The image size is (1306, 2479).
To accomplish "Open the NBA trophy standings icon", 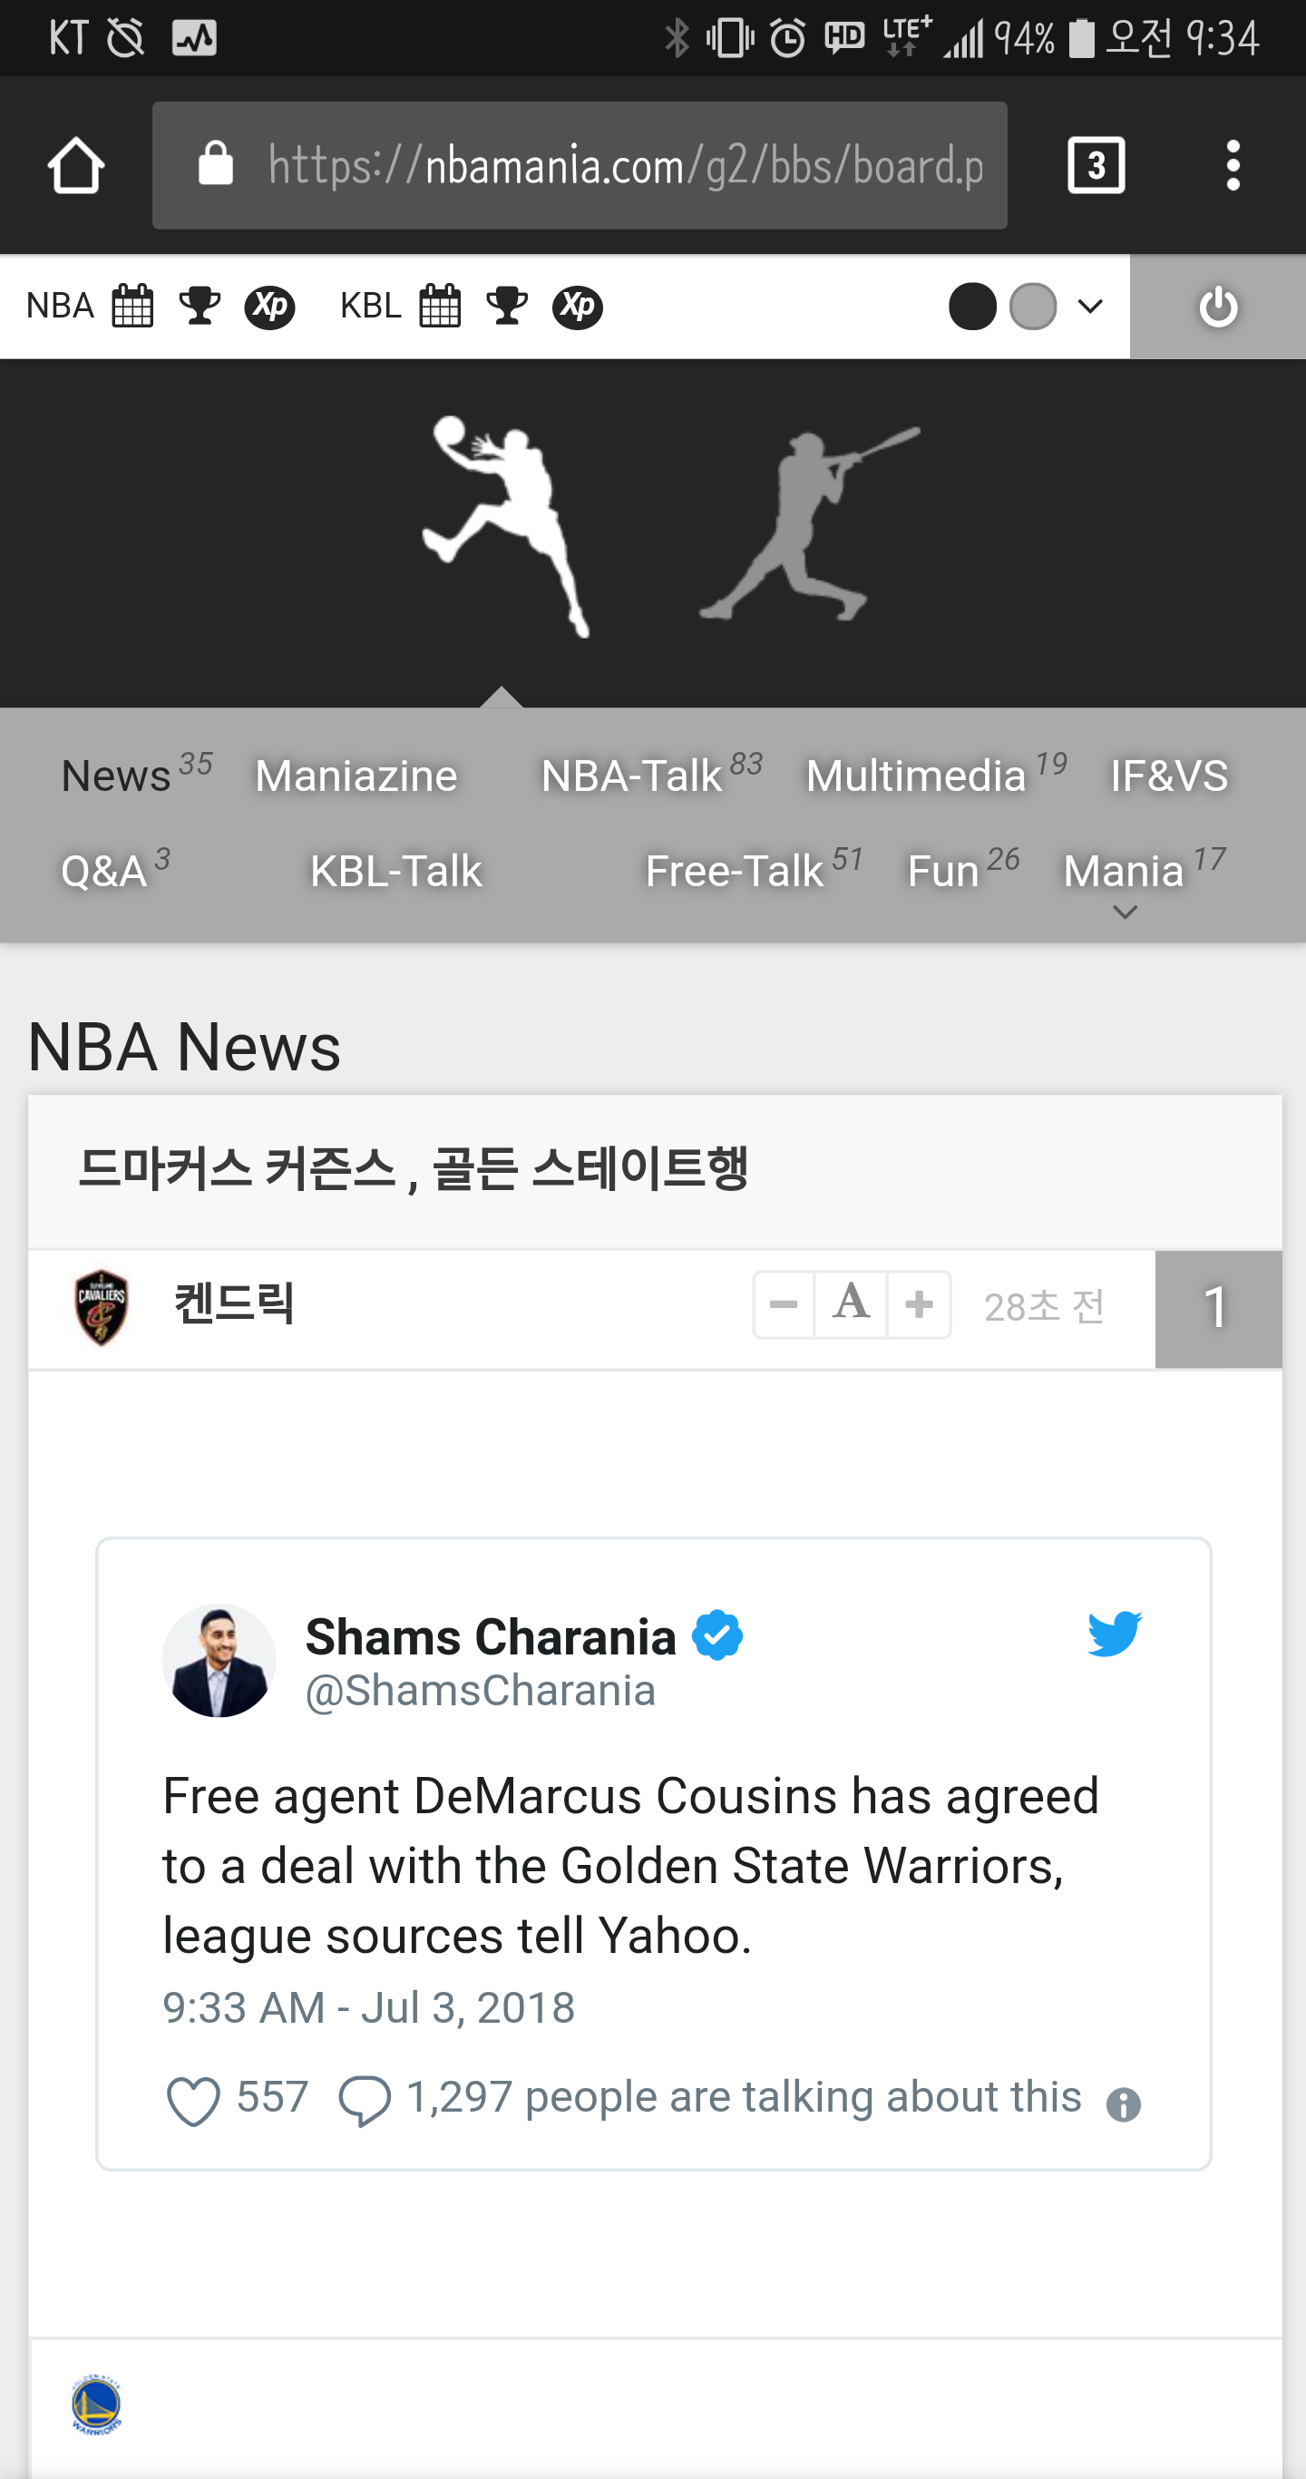I will (200, 307).
